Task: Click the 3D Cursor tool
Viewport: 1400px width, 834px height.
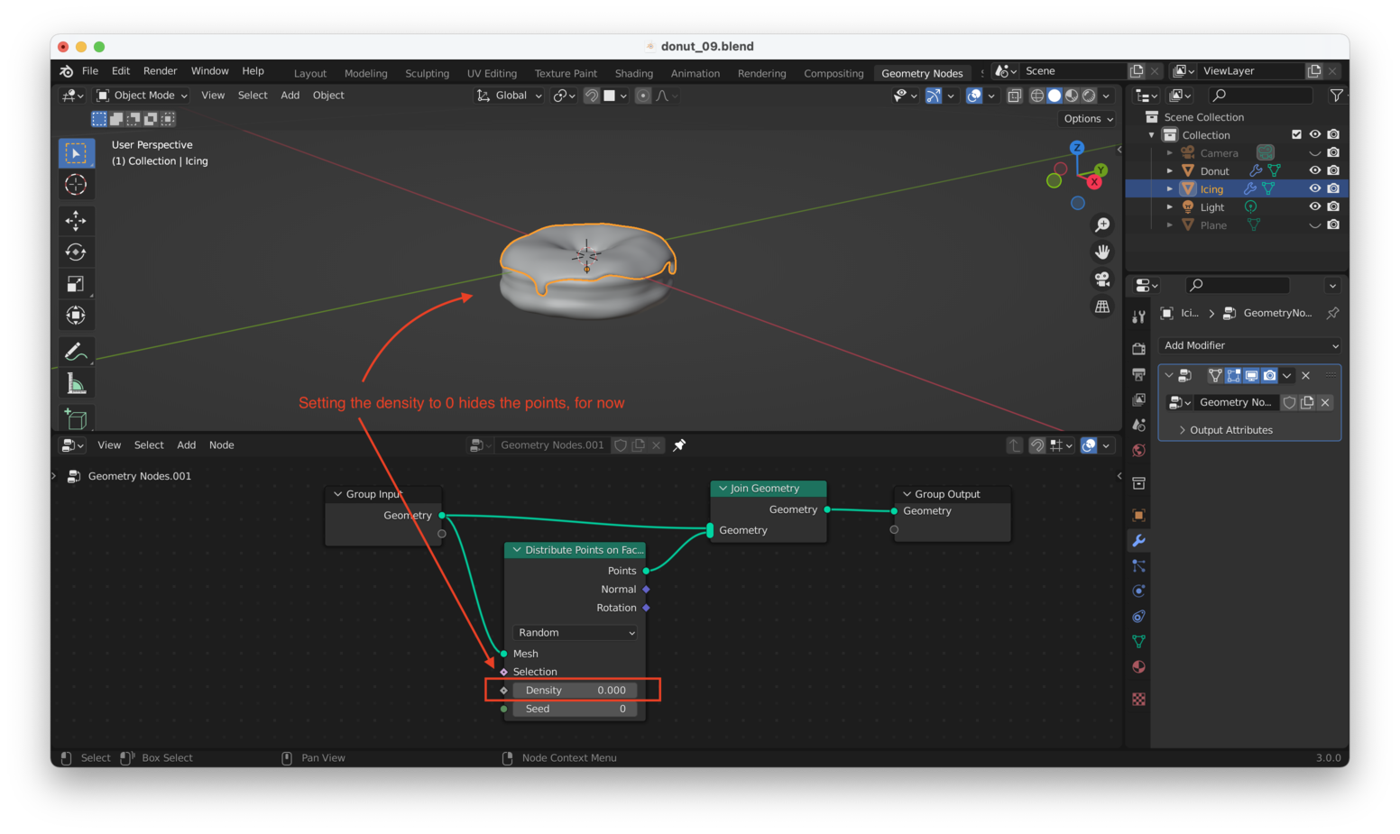Action: (76, 185)
